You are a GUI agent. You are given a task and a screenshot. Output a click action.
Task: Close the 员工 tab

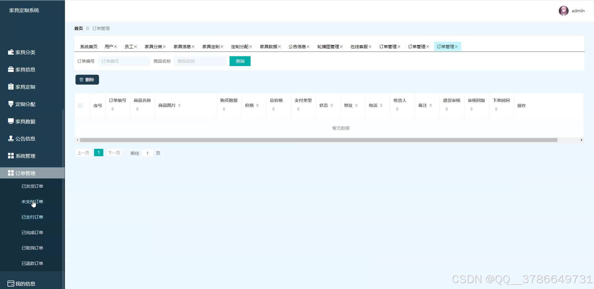click(136, 47)
